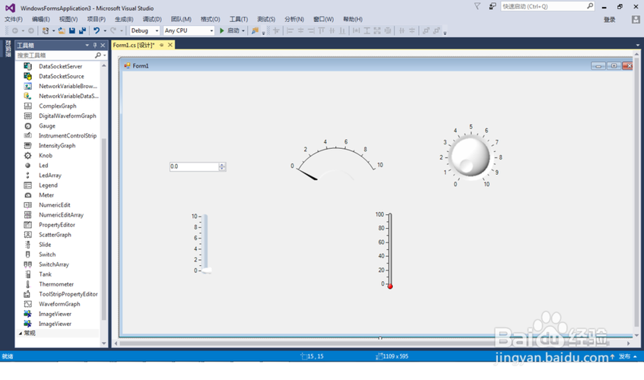Select the Slide control icon

pos(27,245)
